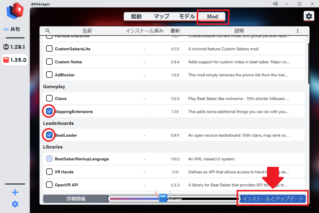Click description 'A minimal feature Custom Sabers mod.'

point(224,49)
